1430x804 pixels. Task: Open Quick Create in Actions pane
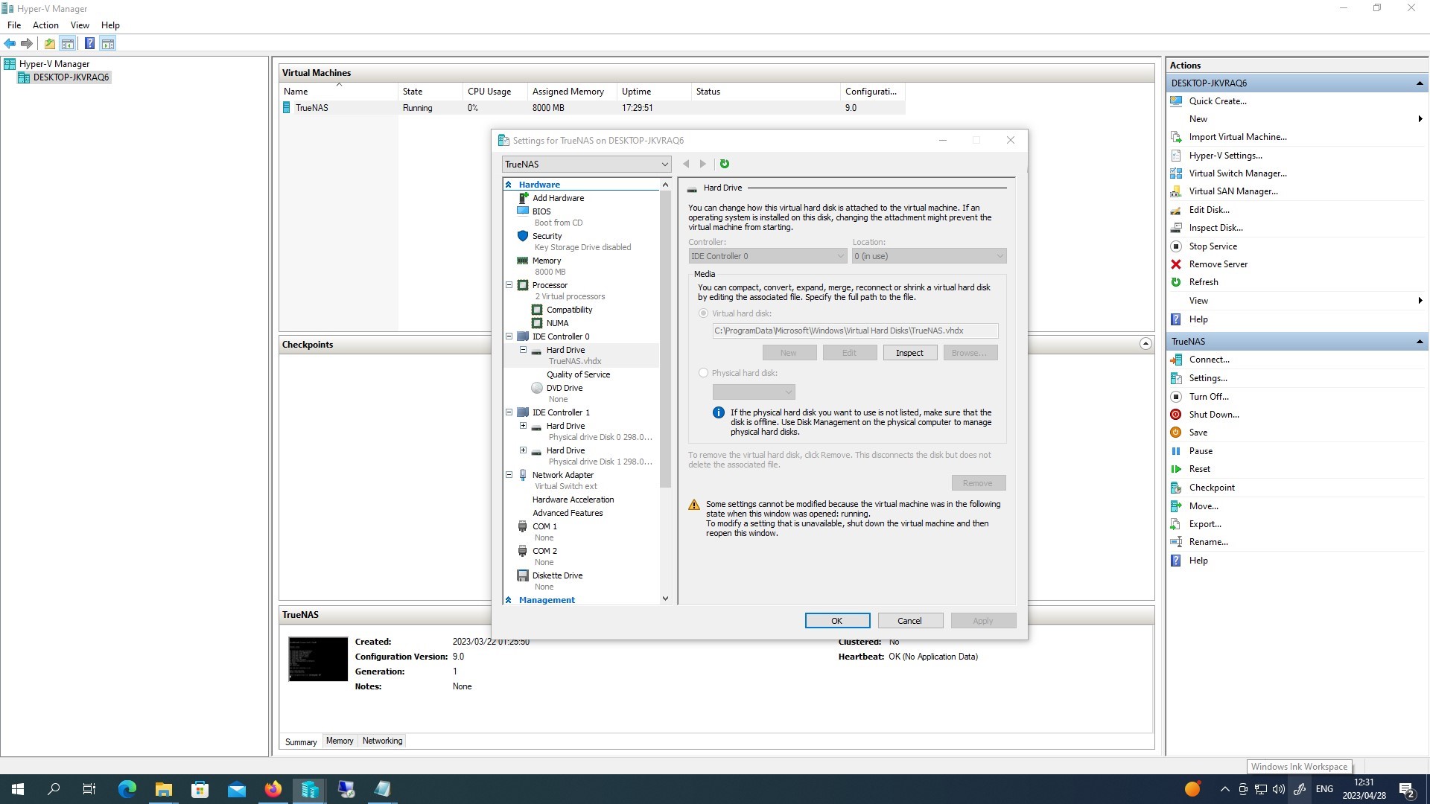tap(1217, 100)
